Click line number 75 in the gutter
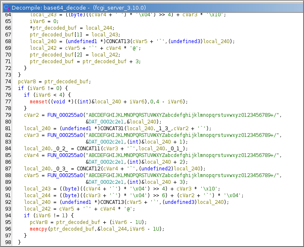304x247 pixels. click(8, 88)
